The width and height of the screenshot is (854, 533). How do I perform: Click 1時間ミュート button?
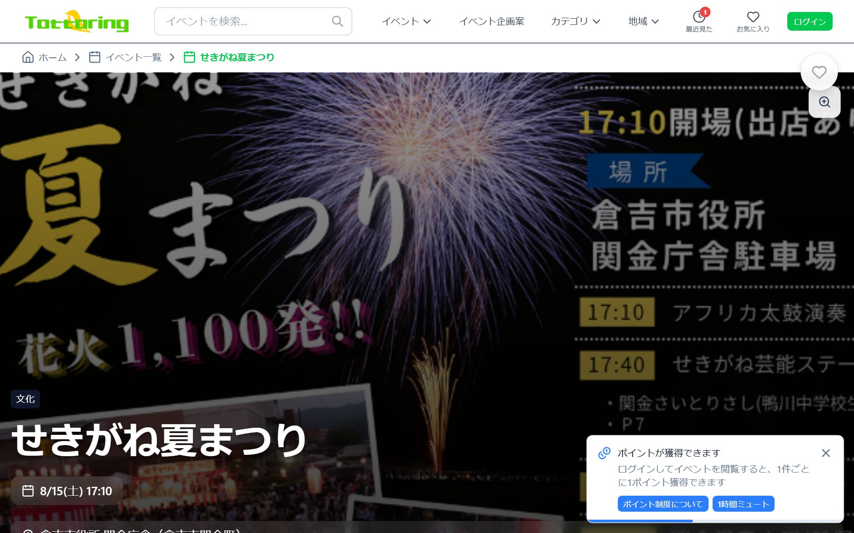click(x=743, y=504)
